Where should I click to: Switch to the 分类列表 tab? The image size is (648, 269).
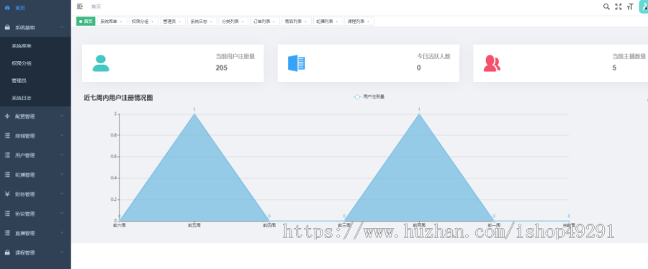click(x=233, y=22)
